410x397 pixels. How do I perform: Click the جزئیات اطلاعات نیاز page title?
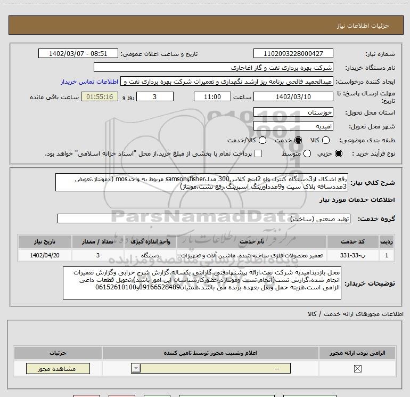(363, 26)
